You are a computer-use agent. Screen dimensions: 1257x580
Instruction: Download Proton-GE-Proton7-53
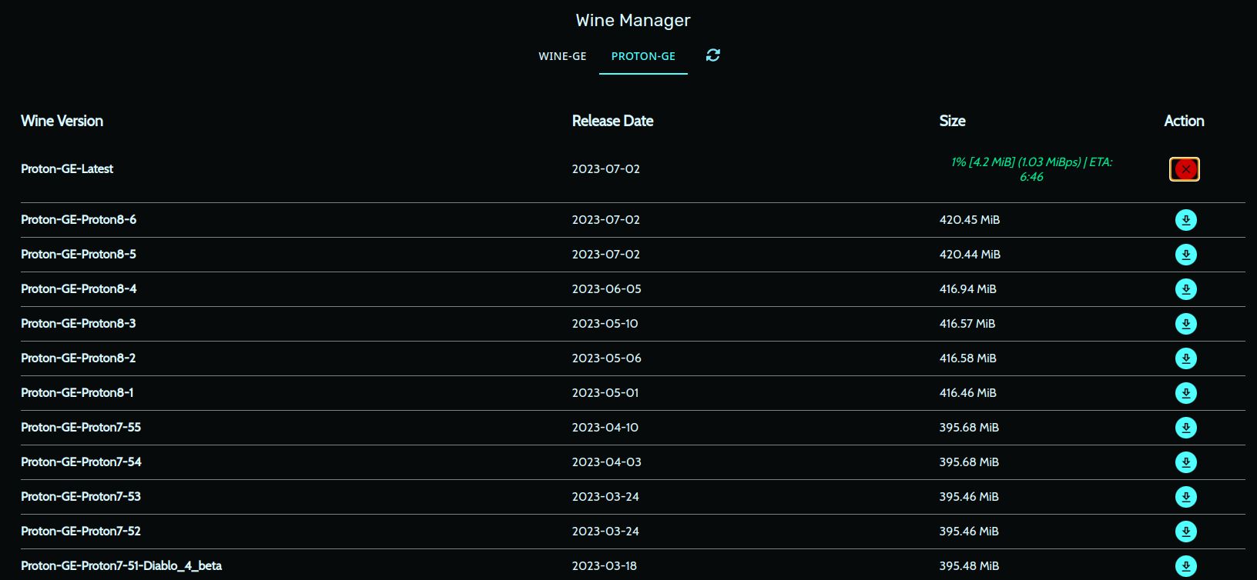(x=1185, y=497)
